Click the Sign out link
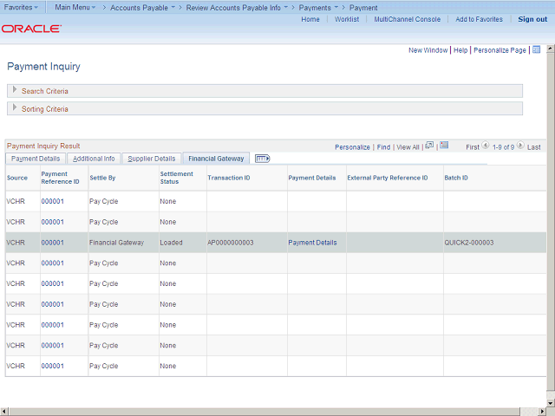The image size is (555, 416). point(532,19)
